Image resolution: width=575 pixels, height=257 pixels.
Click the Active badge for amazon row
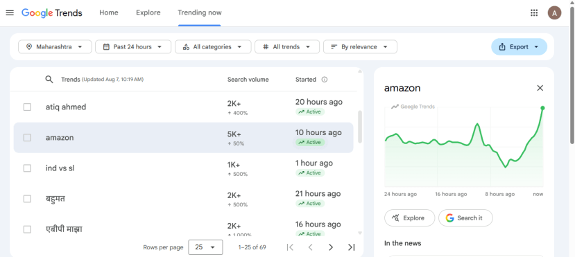point(310,143)
